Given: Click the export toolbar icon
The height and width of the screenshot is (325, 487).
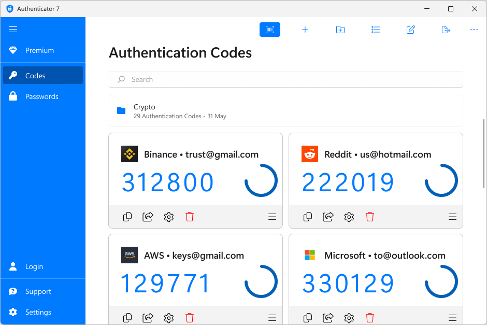Looking at the screenshot, I should pyautogui.click(x=446, y=30).
